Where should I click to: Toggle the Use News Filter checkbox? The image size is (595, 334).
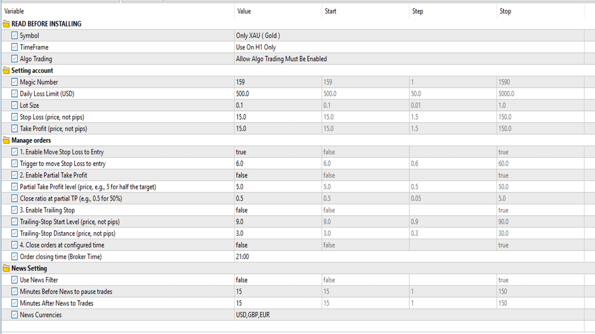[x=15, y=280]
